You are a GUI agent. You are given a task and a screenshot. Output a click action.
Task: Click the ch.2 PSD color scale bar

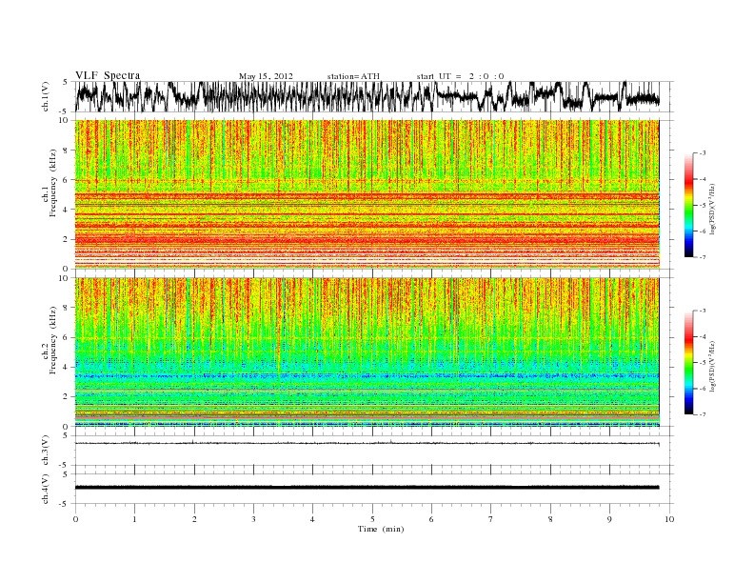(x=689, y=363)
